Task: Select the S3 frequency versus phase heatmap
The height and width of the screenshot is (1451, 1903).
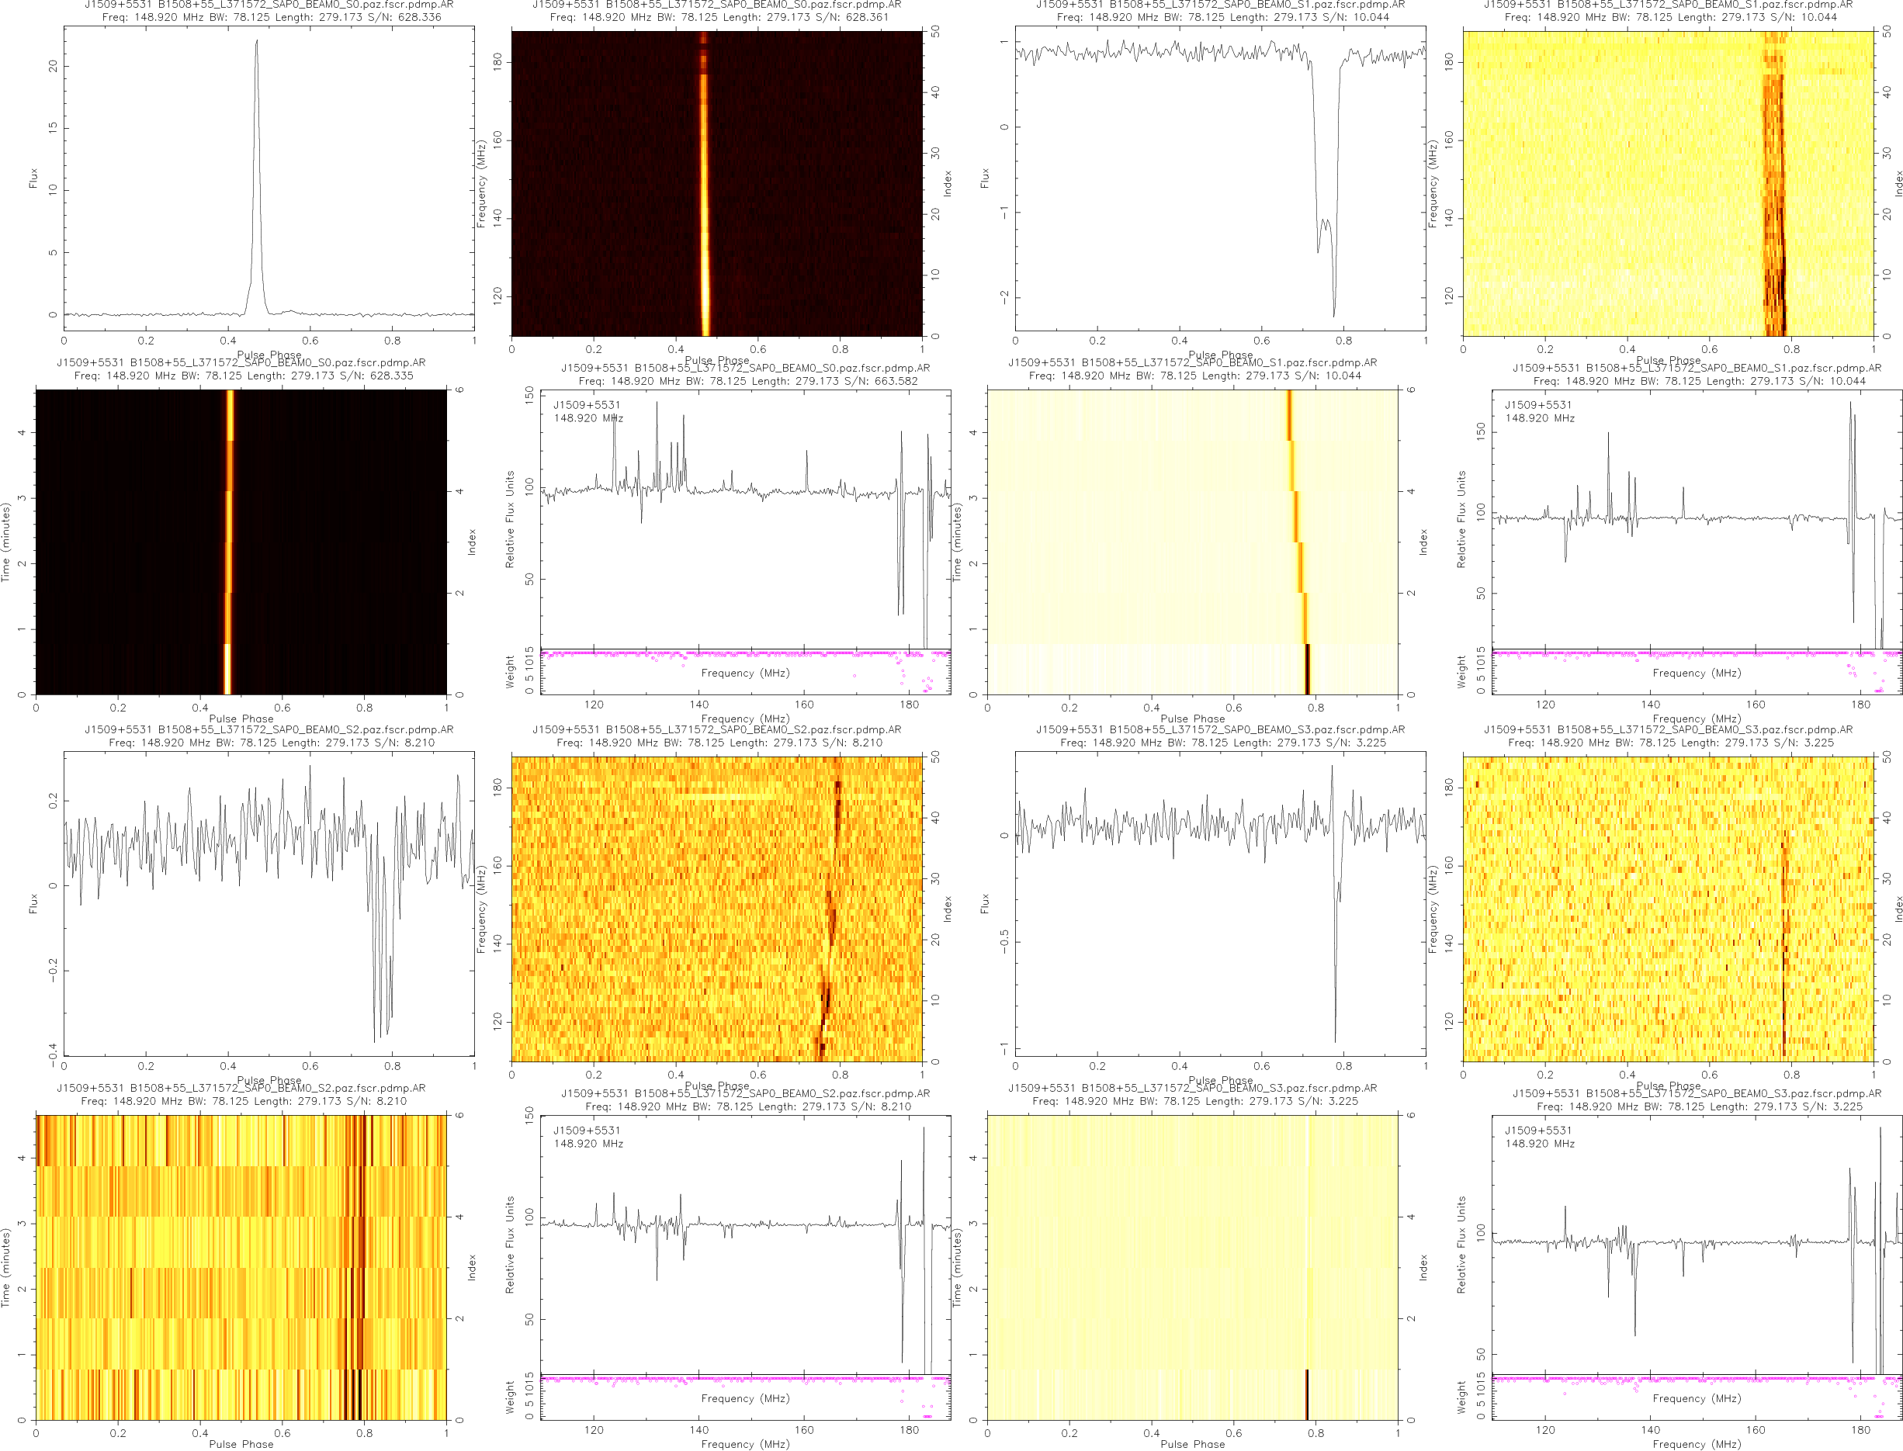Action: (1667, 909)
